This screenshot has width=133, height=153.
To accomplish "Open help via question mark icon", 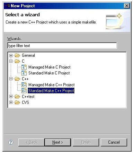I will point(11,142).
